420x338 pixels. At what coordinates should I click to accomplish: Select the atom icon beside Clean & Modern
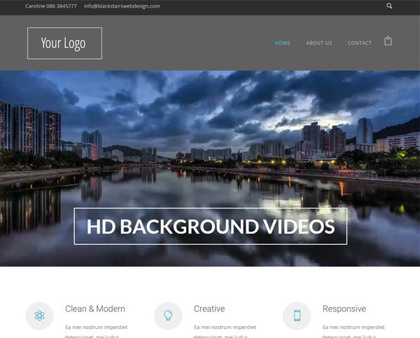(39, 316)
